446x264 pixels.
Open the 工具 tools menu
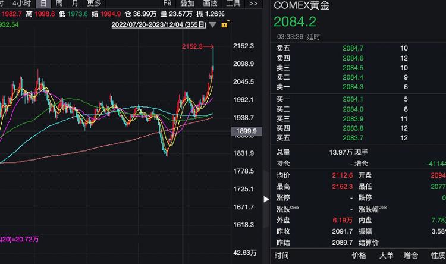click(x=234, y=4)
